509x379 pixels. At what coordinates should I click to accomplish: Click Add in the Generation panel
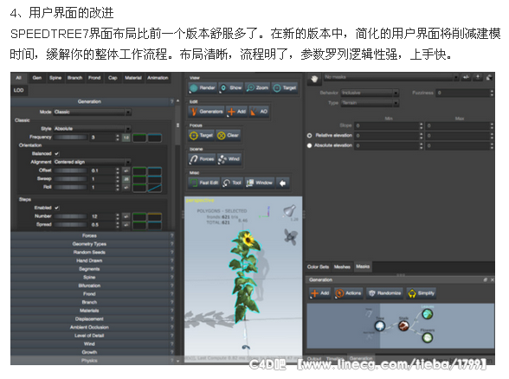[320, 293]
